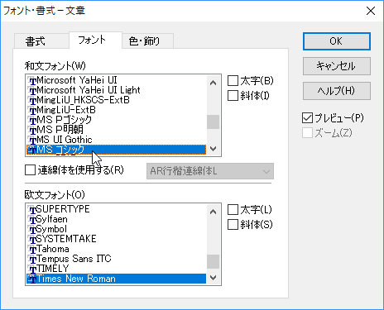
Task: Enable 連綿体を使用する(R) checkbox
Action: click(30, 170)
